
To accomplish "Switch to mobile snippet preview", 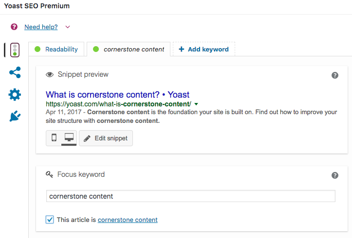I will (x=54, y=138).
